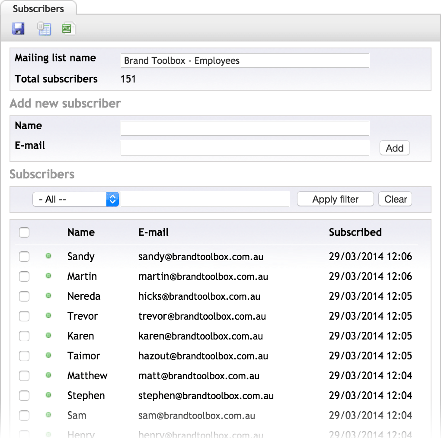Select the checkbox for Karen's row

(24, 336)
